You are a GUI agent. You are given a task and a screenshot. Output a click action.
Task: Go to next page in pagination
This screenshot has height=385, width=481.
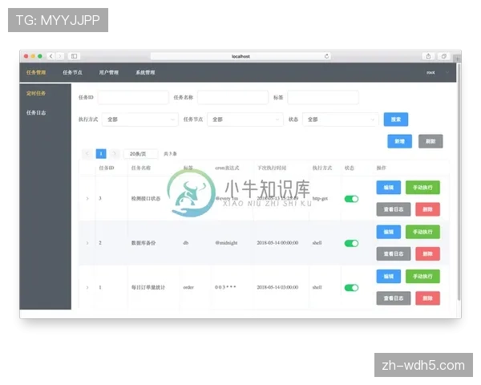click(114, 153)
